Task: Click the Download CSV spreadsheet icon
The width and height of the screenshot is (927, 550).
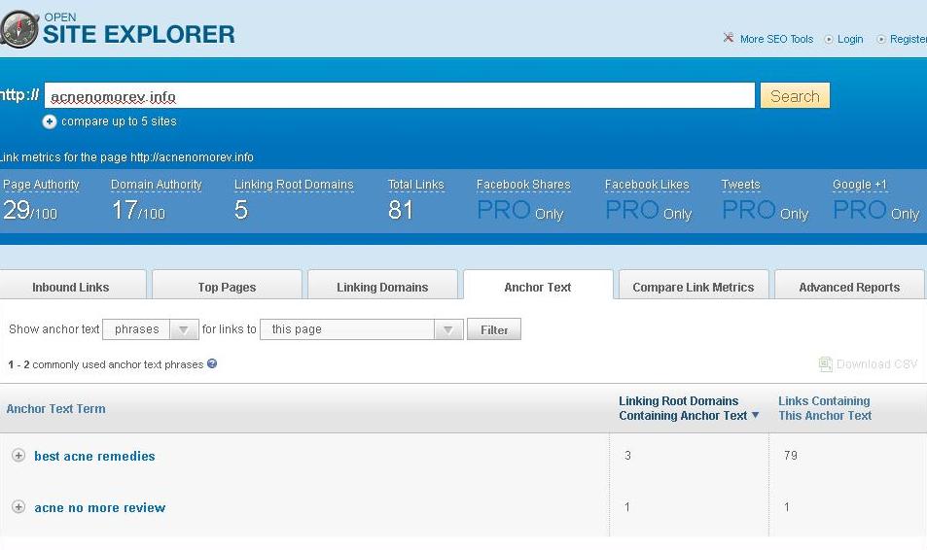Action: point(825,363)
